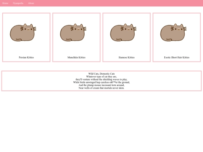Select the Exotic Short Hair Kitties caption
The width and height of the screenshot is (203, 152).
(177, 57)
